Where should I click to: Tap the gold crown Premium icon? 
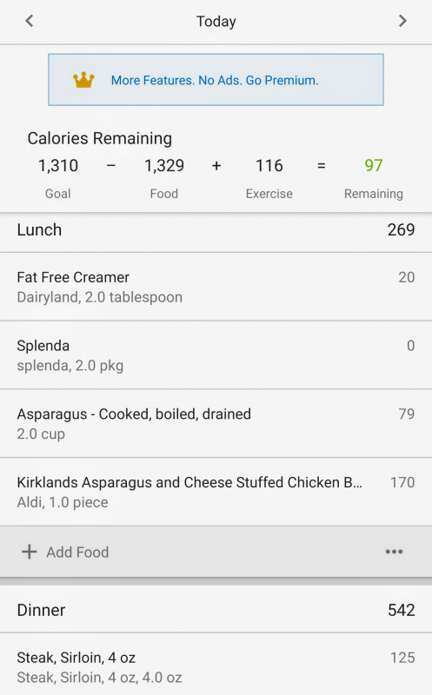pyautogui.click(x=83, y=80)
